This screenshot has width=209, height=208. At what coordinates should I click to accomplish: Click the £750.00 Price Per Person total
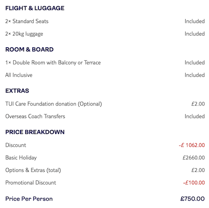(x=192, y=199)
